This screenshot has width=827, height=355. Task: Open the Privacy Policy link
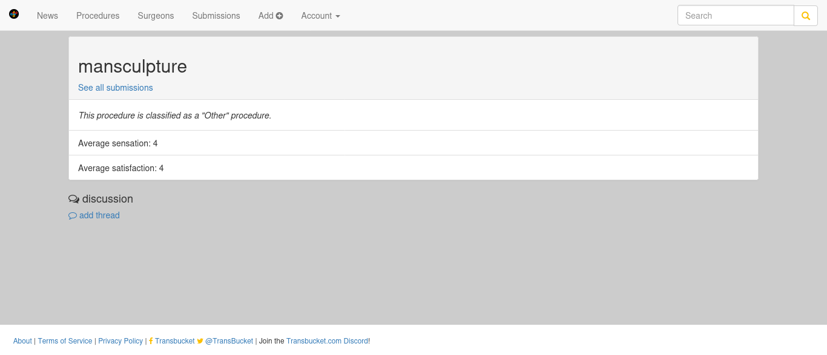point(120,341)
